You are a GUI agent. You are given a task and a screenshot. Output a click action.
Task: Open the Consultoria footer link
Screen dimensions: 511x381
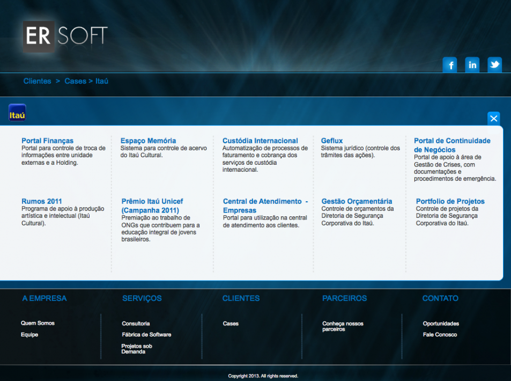point(136,324)
